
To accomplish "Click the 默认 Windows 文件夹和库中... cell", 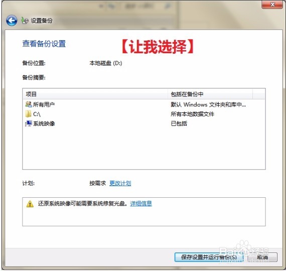I will point(208,104).
